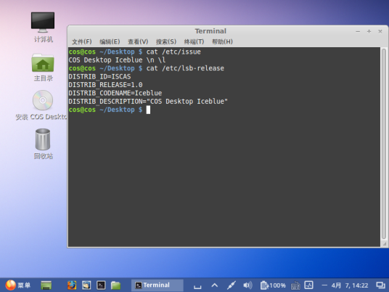Click the show desktop panel icon
This screenshot has height=292, width=389.
(x=46, y=285)
